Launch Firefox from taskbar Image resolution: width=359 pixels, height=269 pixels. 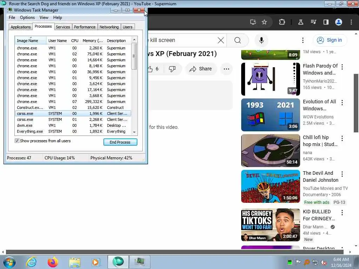point(53,262)
